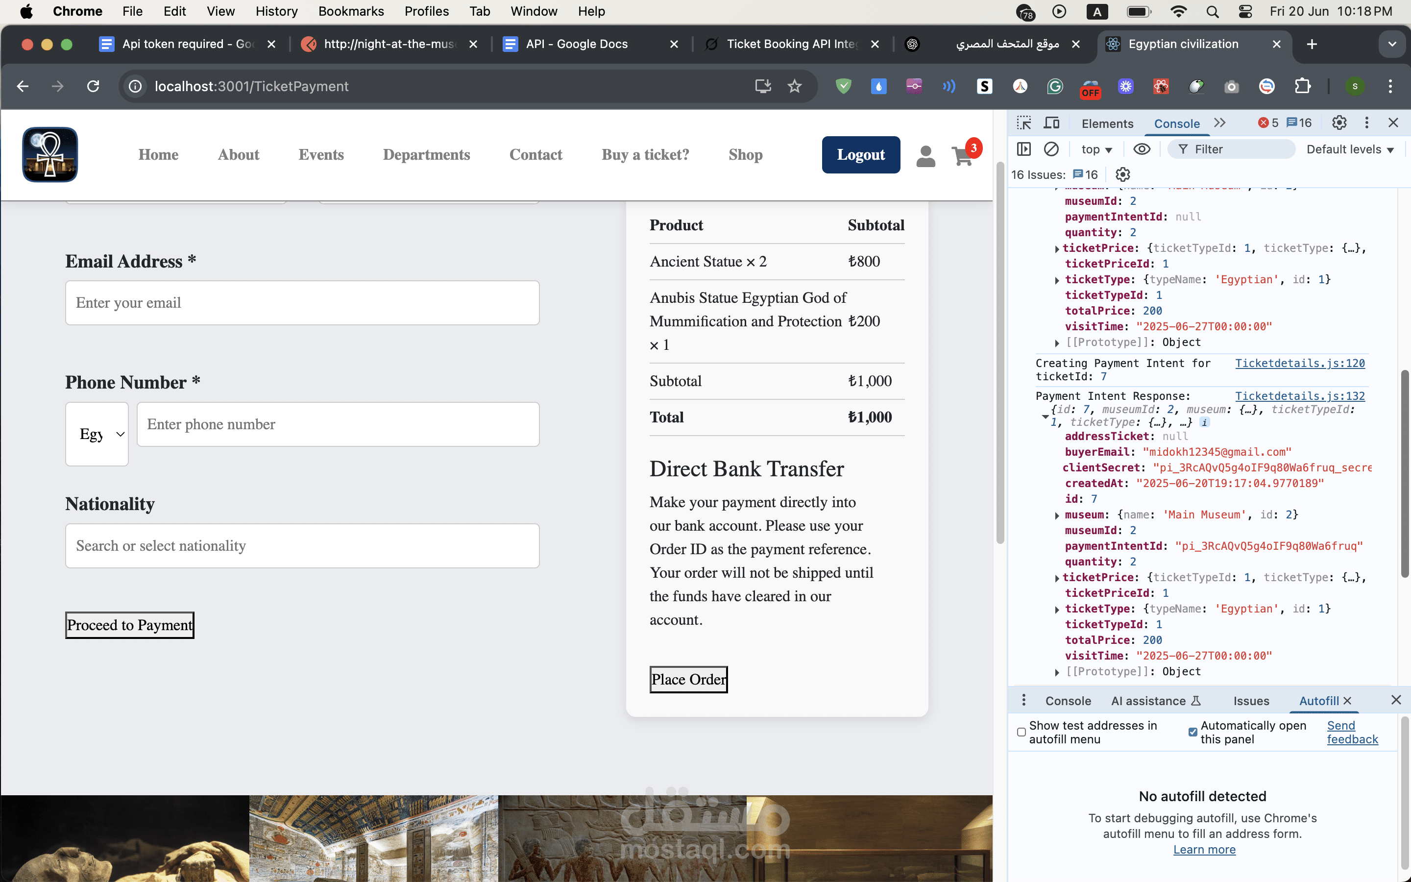The height and width of the screenshot is (882, 1411).
Task: Open issues settings gear next to 16 Issues
Action: point(1122,174)
